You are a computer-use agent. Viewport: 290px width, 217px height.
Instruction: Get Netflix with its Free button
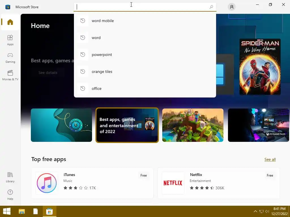click(x=270, y=175)
